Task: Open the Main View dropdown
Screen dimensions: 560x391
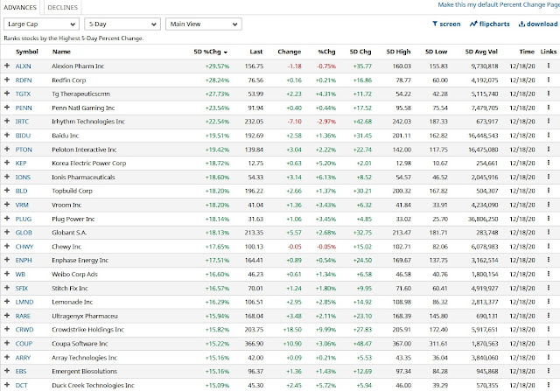Action: tap(204, 24)
